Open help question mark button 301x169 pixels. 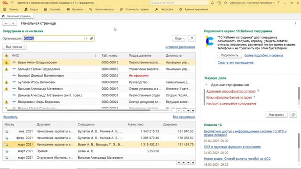[x=191, y=38]
